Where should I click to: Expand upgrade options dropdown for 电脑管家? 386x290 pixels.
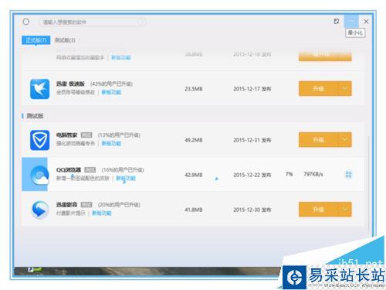[345, 140]
